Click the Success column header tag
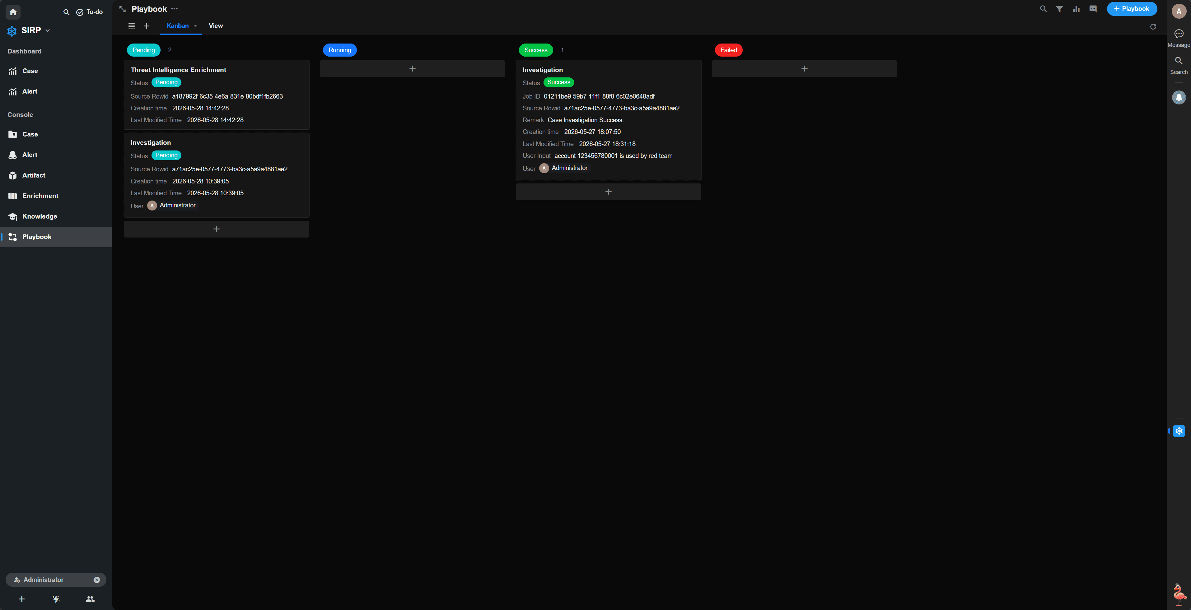The width and height of the screenshot is (1191, 610). [536, 50]
